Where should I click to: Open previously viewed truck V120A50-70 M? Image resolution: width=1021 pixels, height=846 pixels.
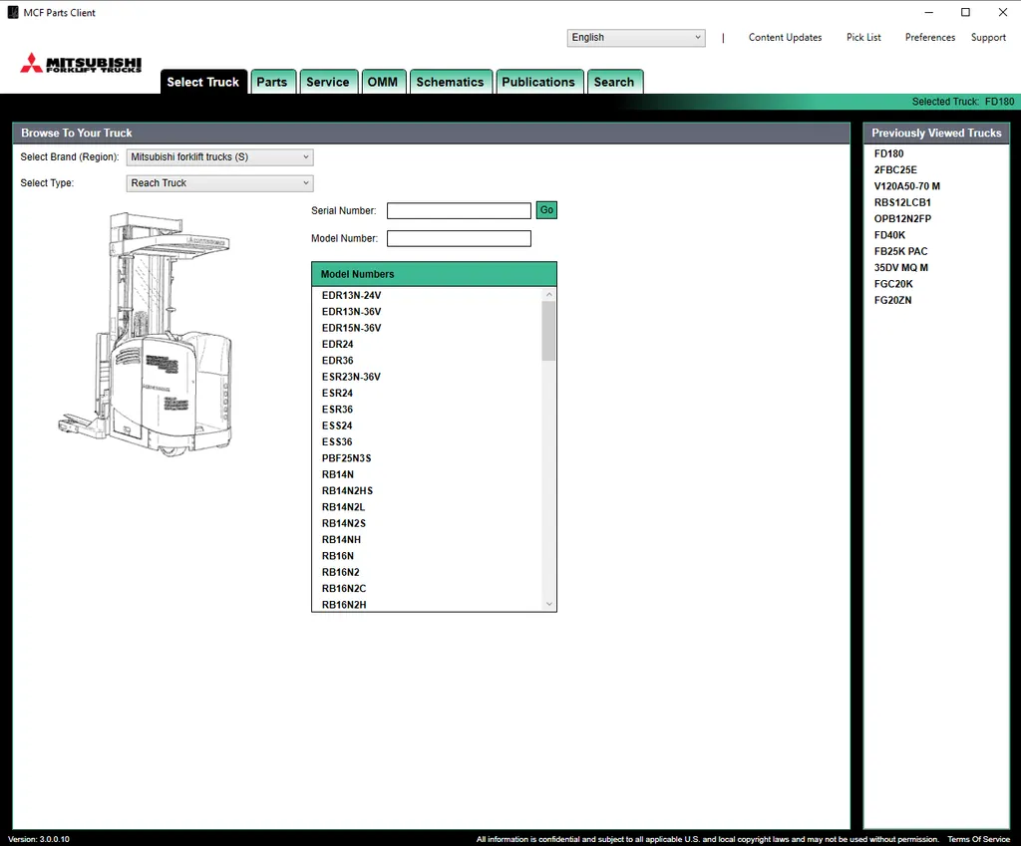pyautogui.click(x=907, y=186)
